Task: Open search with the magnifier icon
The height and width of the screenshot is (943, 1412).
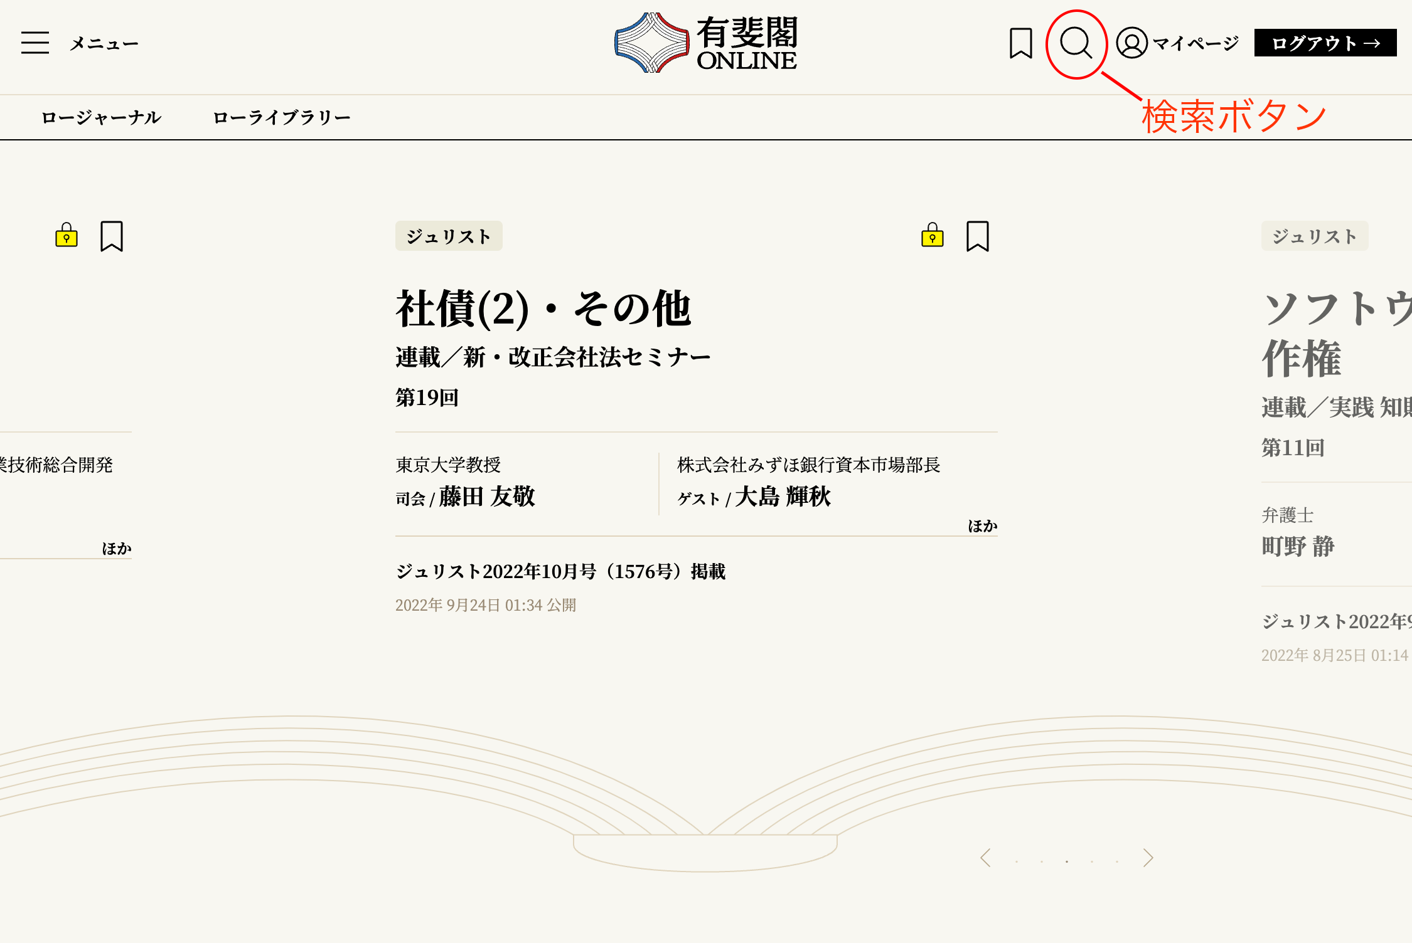Action: coord(1076,43)
